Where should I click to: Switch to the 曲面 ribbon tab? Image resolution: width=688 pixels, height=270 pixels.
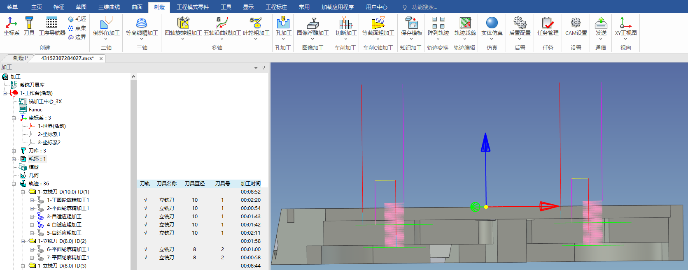tap(137, 7)
